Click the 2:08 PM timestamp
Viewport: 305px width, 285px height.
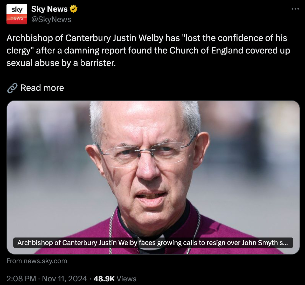(x=21, y=279)
